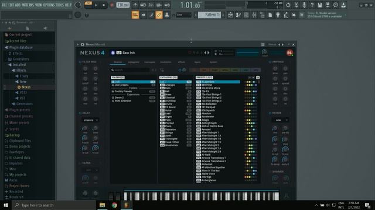Open the PATTERNS menu

coord(28,5)
